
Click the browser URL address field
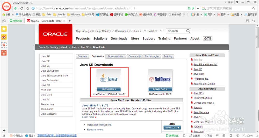109,8
